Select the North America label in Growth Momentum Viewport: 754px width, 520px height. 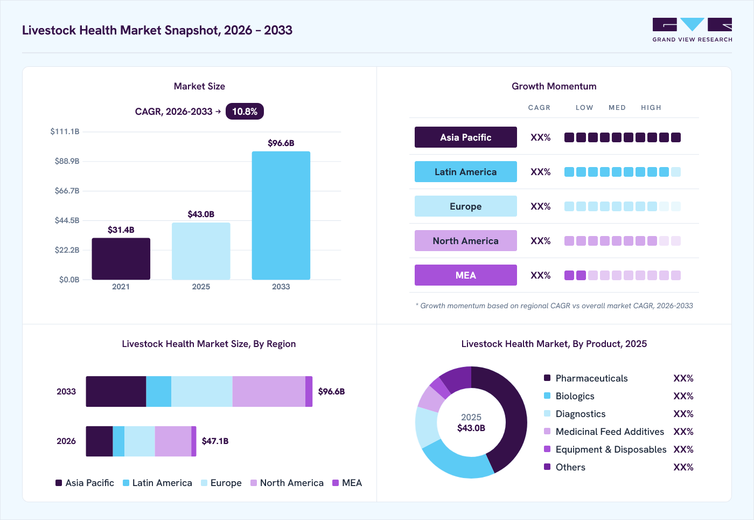pos(466,241)
